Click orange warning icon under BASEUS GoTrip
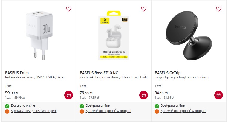 (x=157, y=111)
